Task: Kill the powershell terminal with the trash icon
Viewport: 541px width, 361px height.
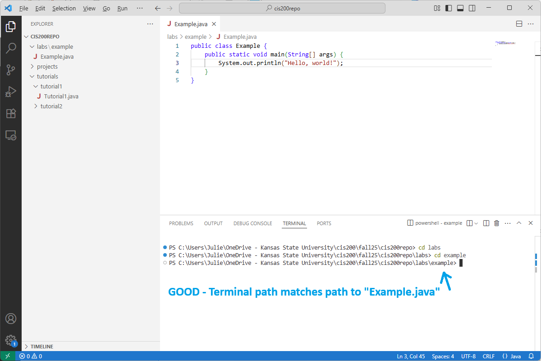Action: coord(496,223)
